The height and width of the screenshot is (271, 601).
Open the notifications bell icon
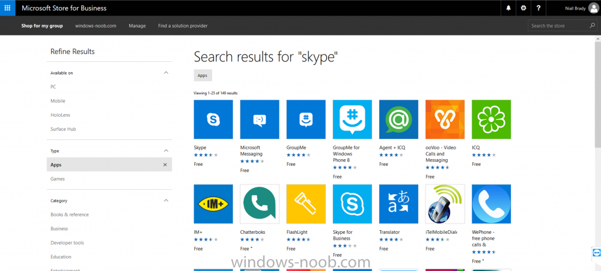coord(508,8)
